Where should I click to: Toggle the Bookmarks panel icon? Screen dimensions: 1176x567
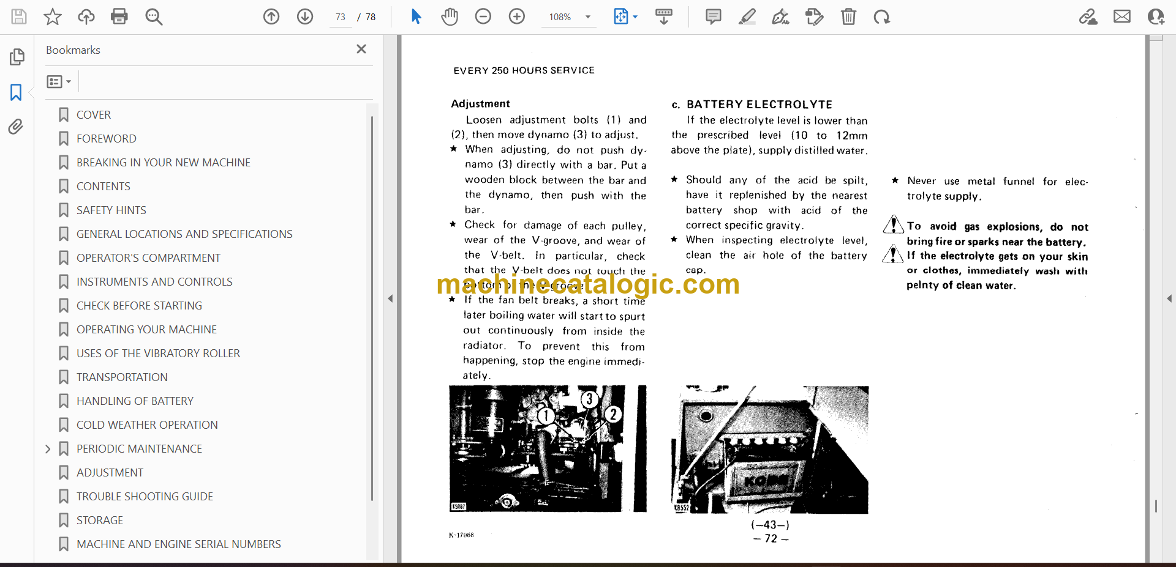pyautogui.click(x=16, y=92)
